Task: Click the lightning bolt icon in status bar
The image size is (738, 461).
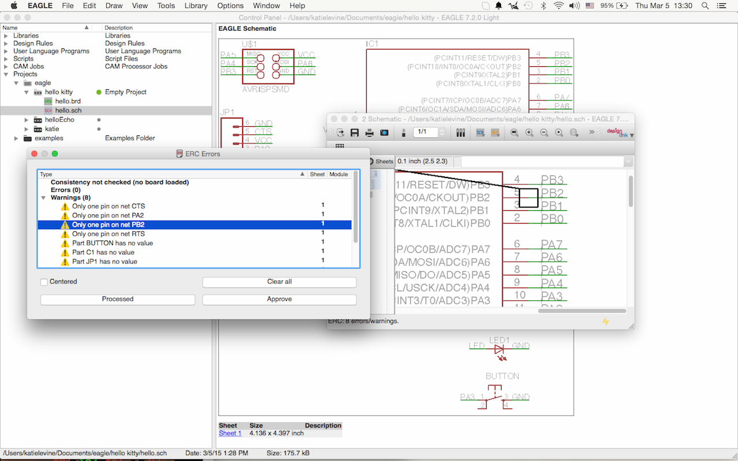Action: tap(605, 322)
